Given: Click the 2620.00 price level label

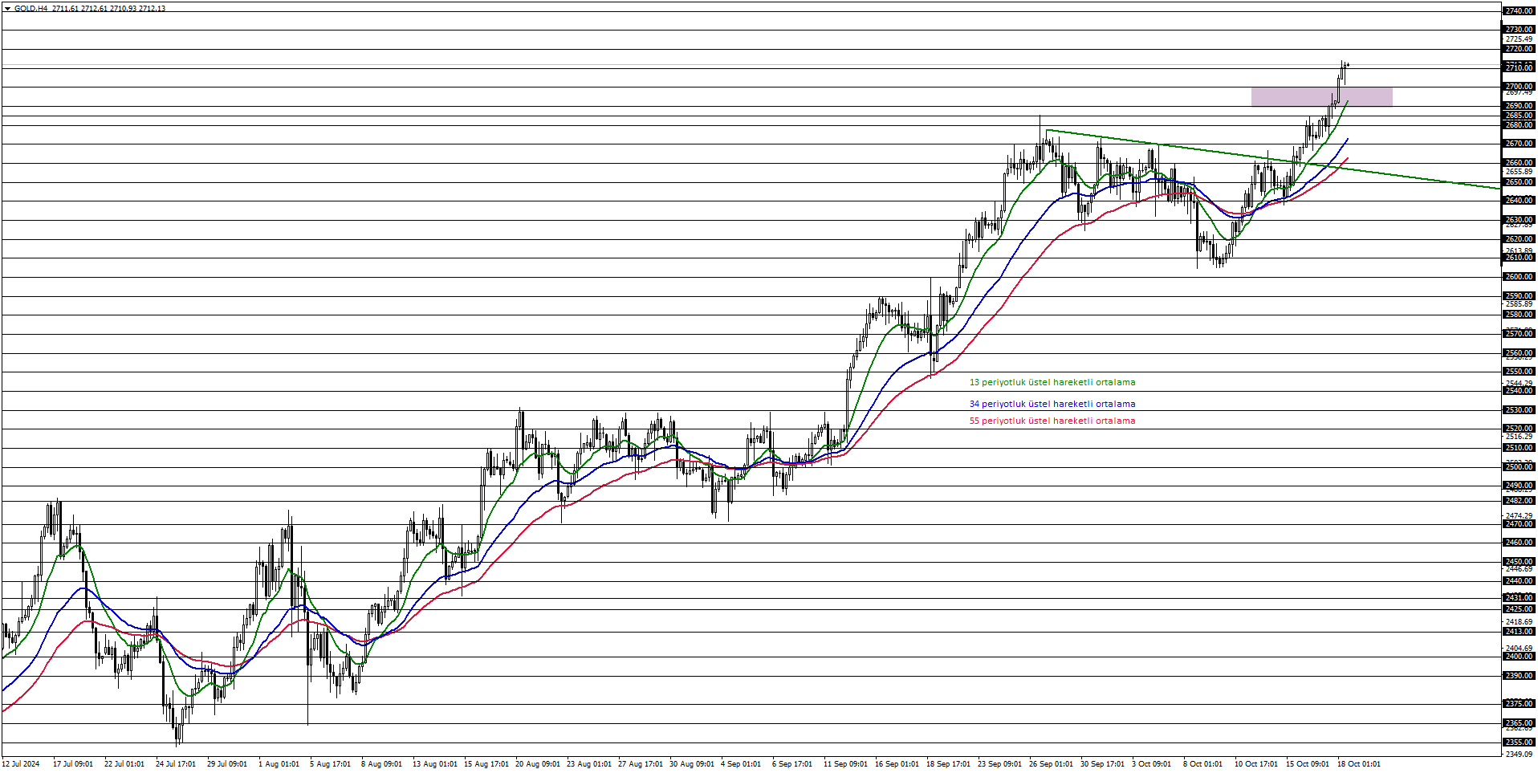Looking at the screenshot, I should pyautogui.click(x=1519, y=239).
